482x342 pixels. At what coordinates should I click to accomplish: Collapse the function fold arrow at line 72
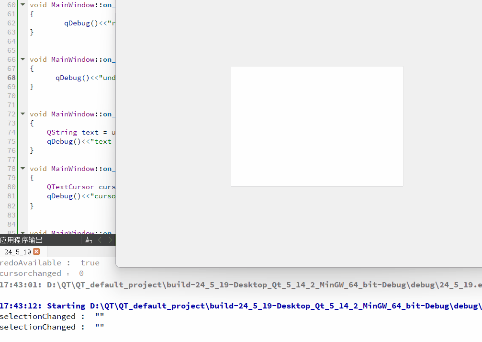point(23,114)
